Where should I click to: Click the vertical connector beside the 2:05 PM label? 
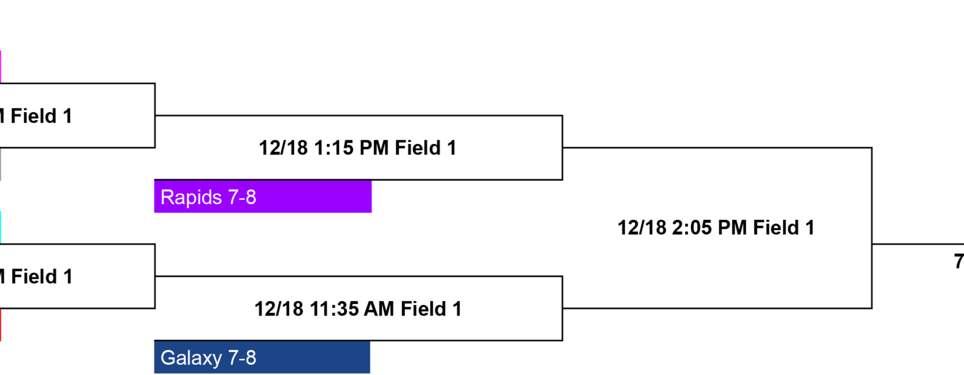click(872, 228)
